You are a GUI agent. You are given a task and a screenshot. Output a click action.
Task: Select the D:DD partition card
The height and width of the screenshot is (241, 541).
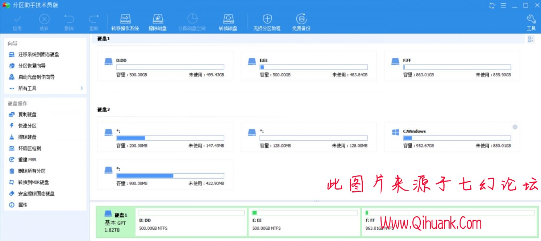[165, 66]
